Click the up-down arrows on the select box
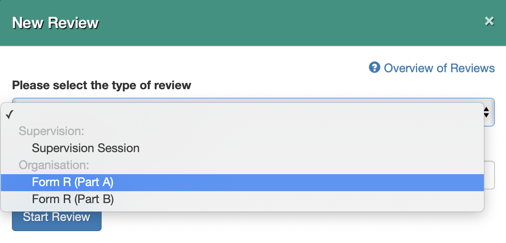This screenshot has width=506, height=243. coord(486,112)
